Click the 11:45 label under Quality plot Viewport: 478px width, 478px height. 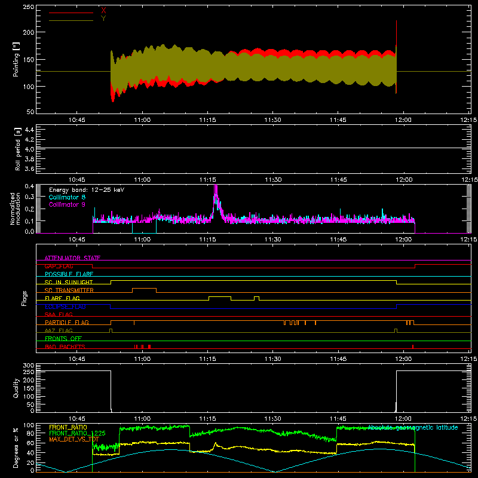(x=338, y=419)
